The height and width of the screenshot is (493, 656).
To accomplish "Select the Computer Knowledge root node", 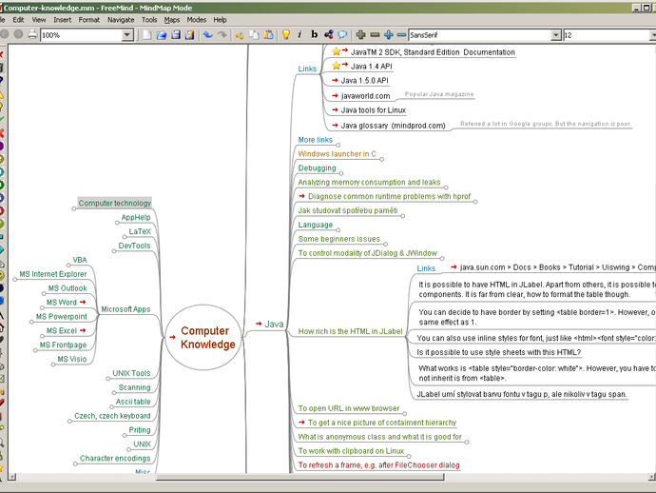I will [x=203, y=337].
